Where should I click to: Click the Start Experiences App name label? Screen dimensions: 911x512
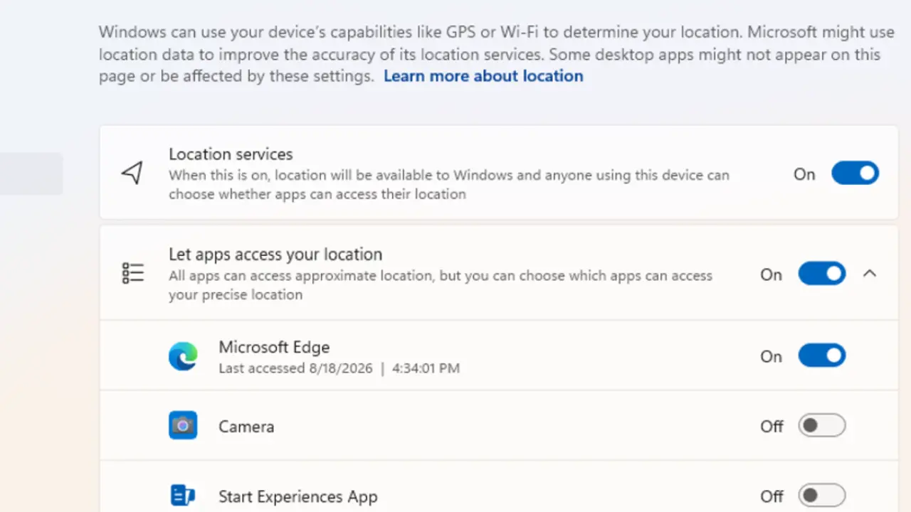click(x=298, y=496)
